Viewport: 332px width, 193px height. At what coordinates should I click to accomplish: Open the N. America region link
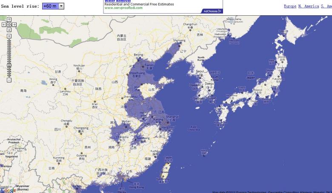pos(309,6)
